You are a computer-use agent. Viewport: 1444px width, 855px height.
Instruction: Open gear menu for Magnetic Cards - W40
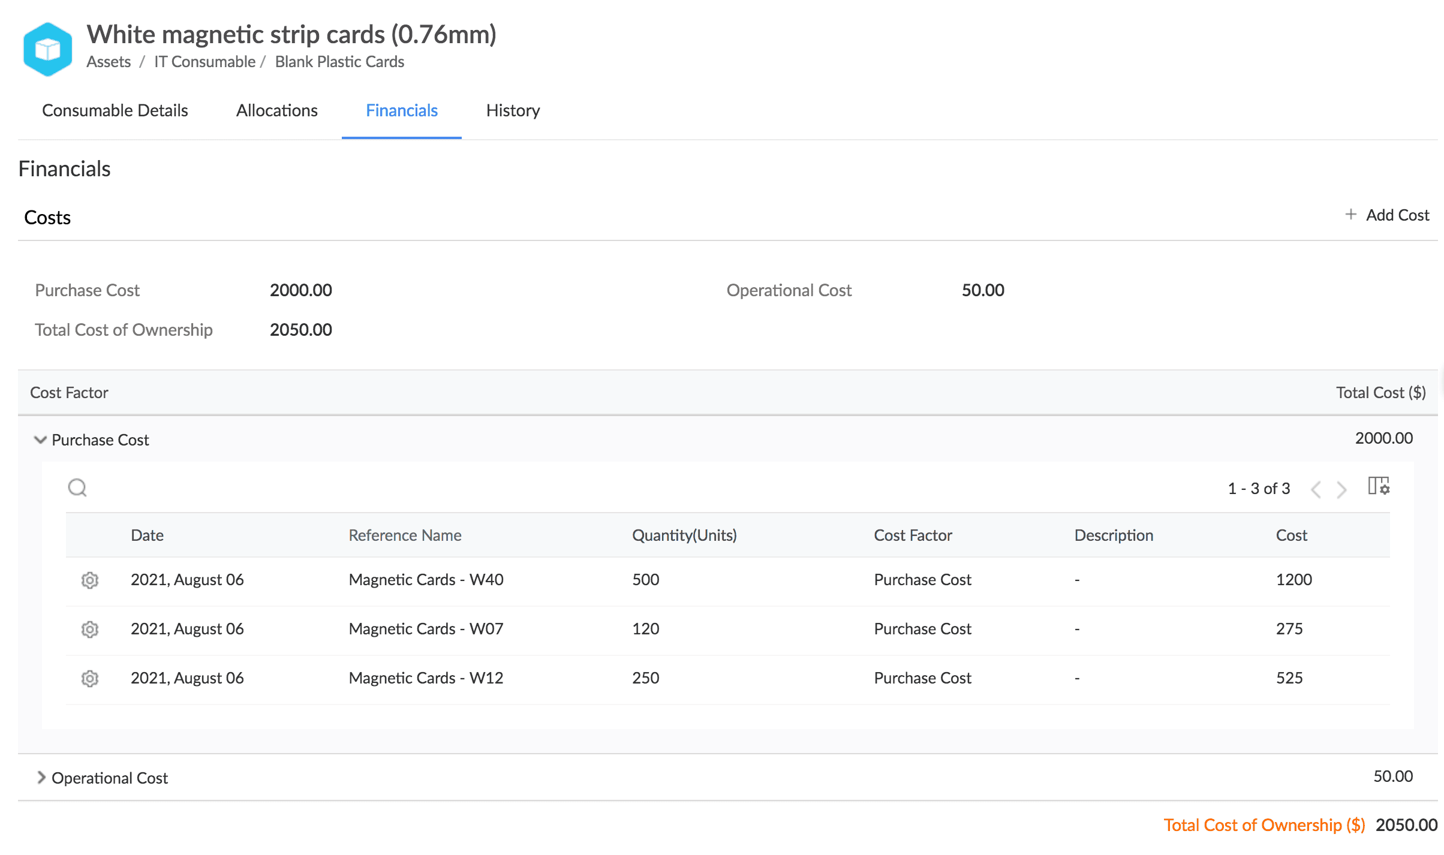click(x=90, y=580)
